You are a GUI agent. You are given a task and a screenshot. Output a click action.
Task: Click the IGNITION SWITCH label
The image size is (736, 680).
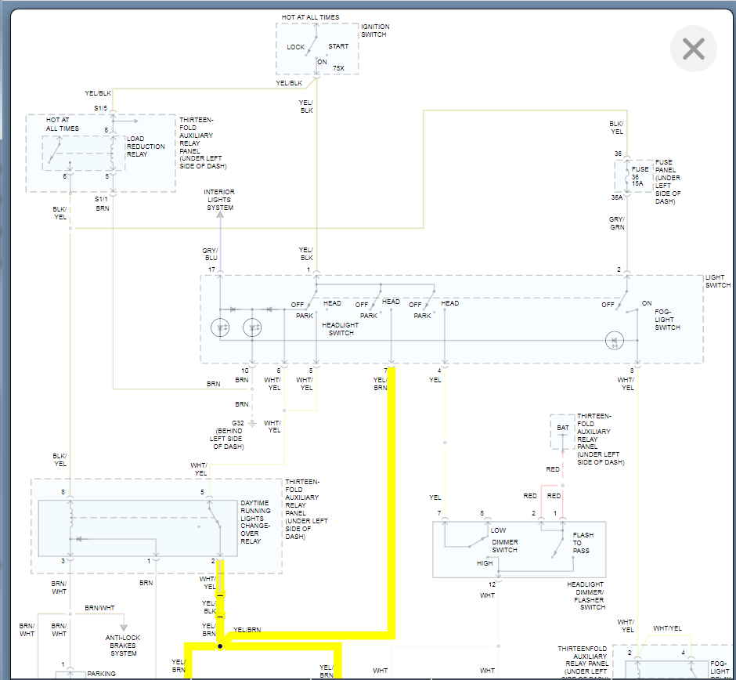pyautogui.click(x=375, y=31)
